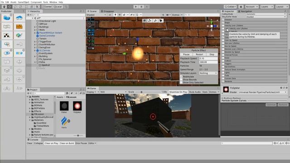The height and width of the screenshot is (163, 290).
Task: Collapse the Fbfire object in Hierarchy
Action: (35, 62)
